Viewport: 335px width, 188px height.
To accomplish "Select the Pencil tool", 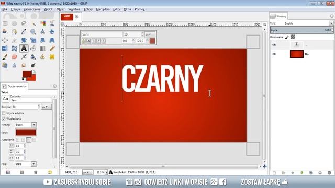I will 52,49.
